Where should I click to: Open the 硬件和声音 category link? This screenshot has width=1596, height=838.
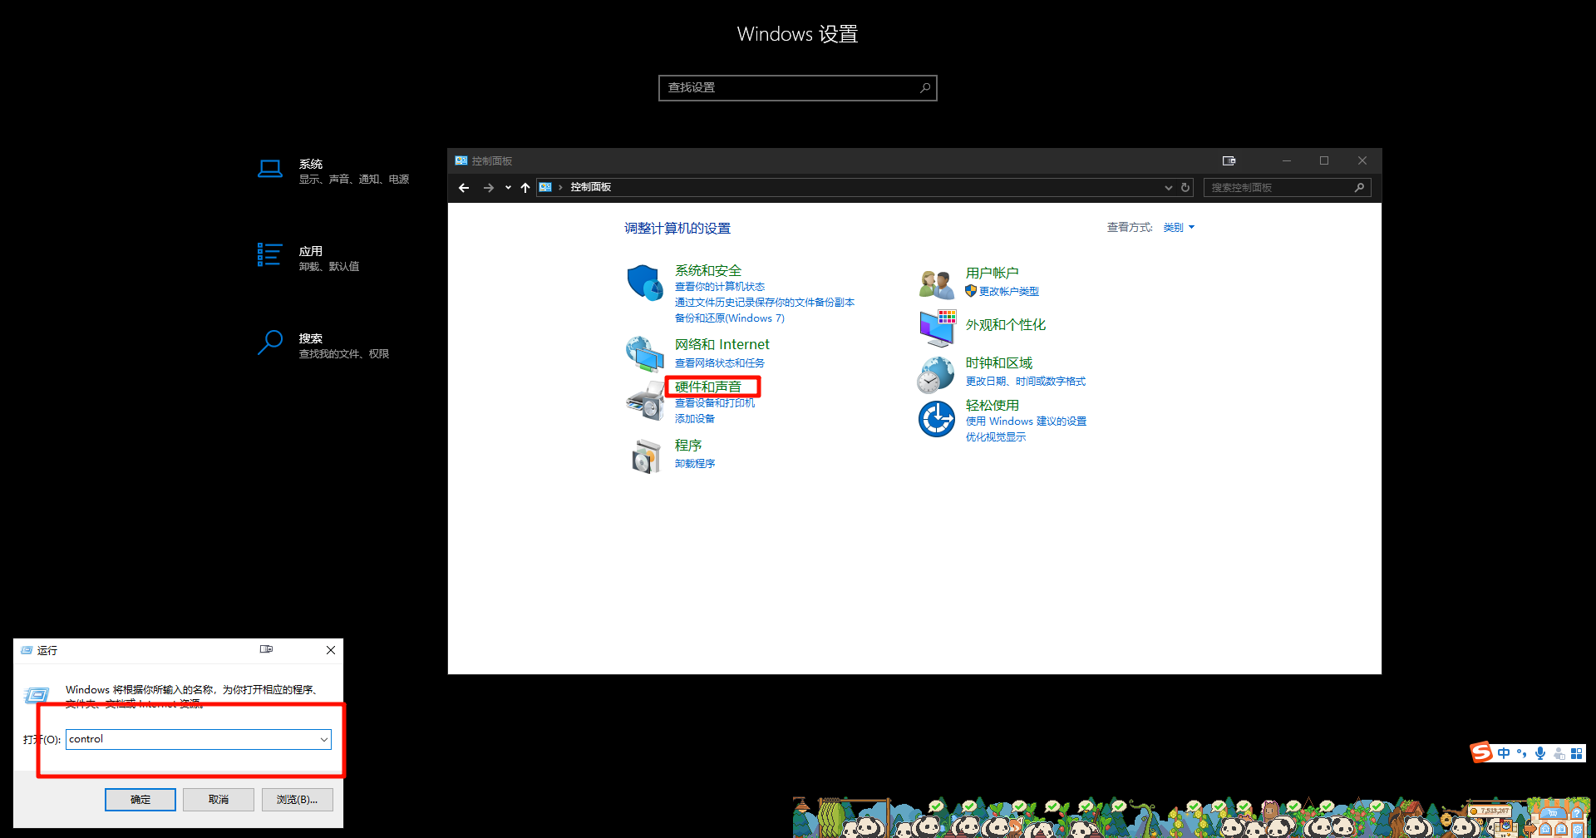(x=708, y=387)
